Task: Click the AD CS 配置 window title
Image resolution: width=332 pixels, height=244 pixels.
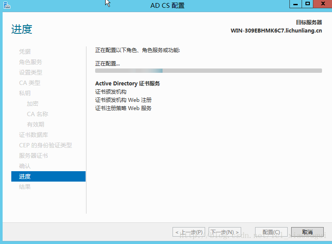Action: click(167, 5)
